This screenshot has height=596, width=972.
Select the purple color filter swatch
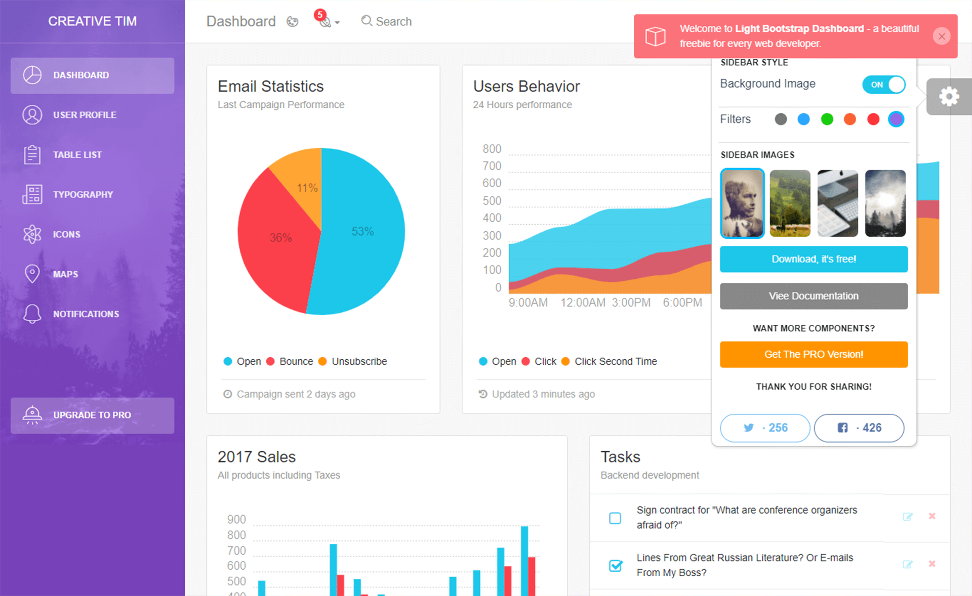(897, 119)
